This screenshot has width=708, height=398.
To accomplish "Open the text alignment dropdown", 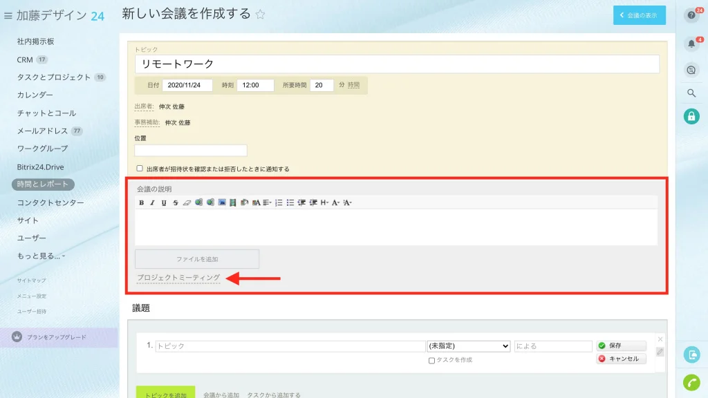I will [x=268, y=202].
